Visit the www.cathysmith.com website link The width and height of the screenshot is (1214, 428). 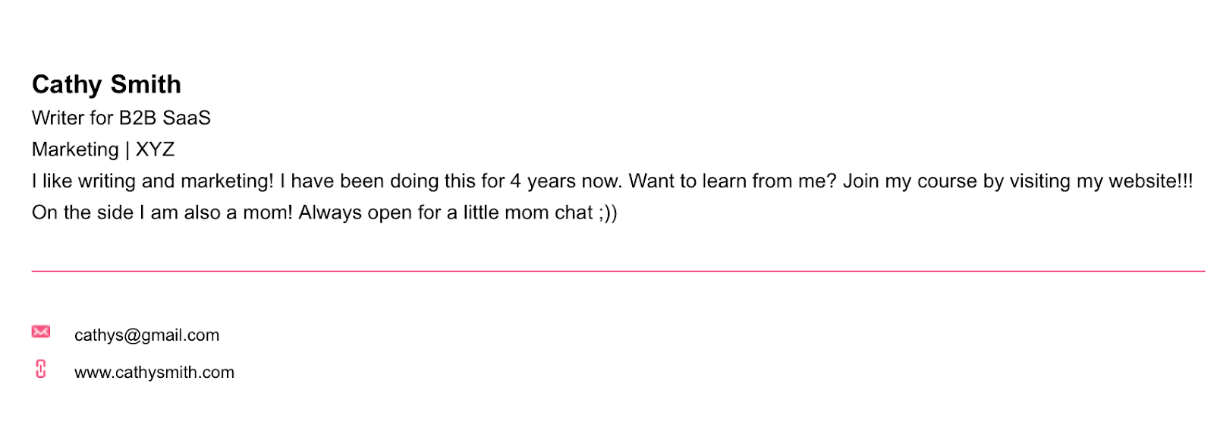(x=154, y=373)
